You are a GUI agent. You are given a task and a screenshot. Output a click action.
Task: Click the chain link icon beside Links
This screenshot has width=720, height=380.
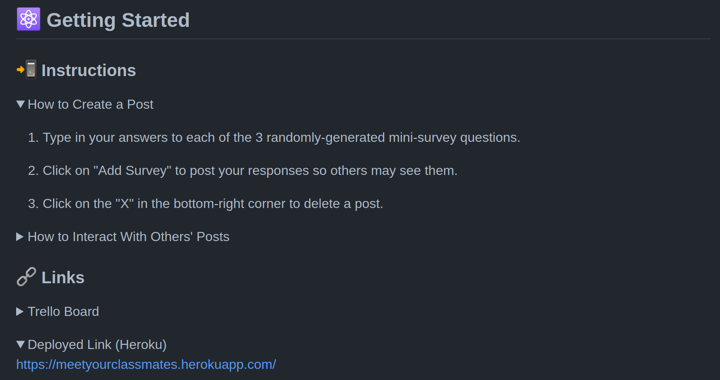(26, 277)
